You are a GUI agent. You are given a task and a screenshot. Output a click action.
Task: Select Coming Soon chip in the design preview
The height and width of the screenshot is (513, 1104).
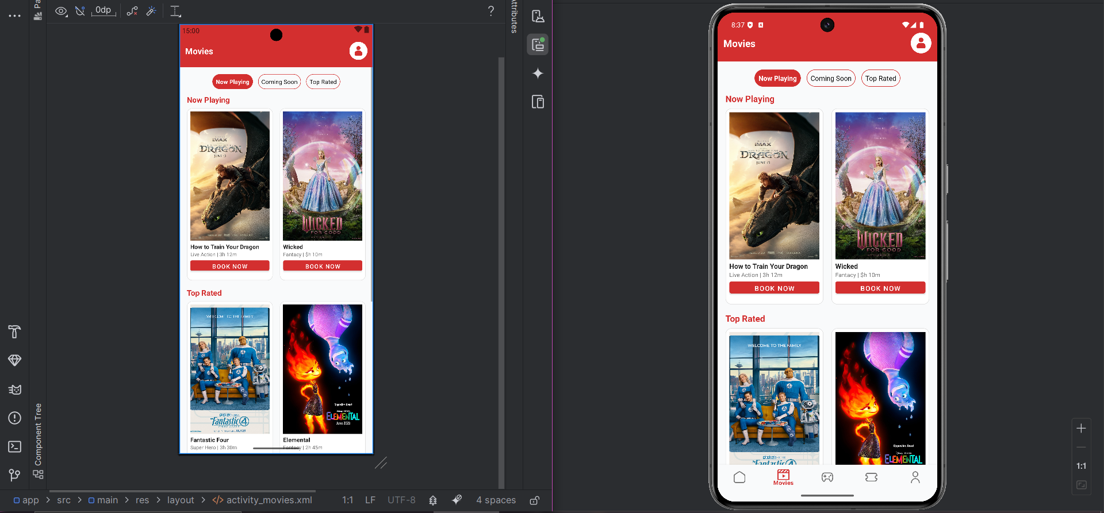(x=279, y=82)
